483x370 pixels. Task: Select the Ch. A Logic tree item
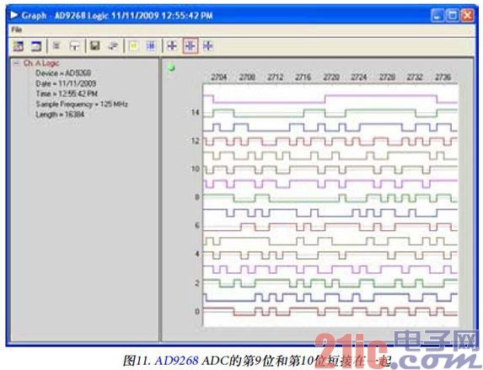[x=41, y=63]
